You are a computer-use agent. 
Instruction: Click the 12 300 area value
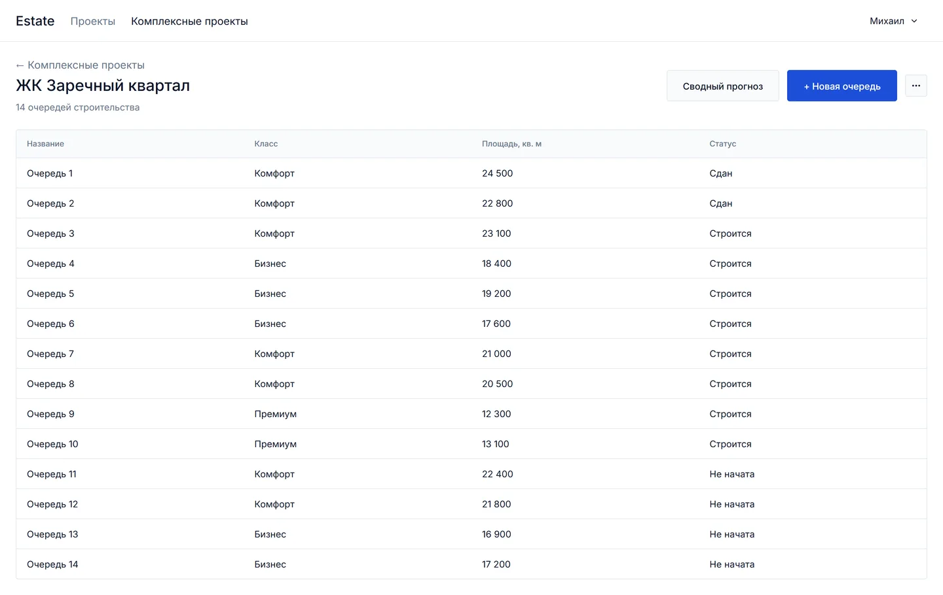[496, 414]
